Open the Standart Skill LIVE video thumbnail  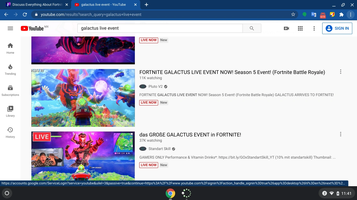point(83,156)
